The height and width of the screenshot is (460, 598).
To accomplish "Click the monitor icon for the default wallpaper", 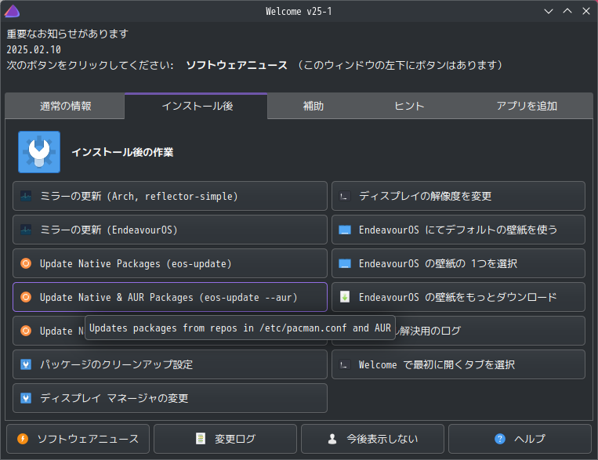I will click(345, 230).
